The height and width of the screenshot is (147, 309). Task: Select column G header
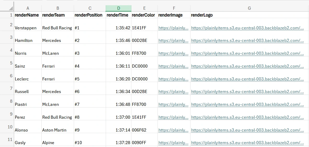click(x=250, y=8)
